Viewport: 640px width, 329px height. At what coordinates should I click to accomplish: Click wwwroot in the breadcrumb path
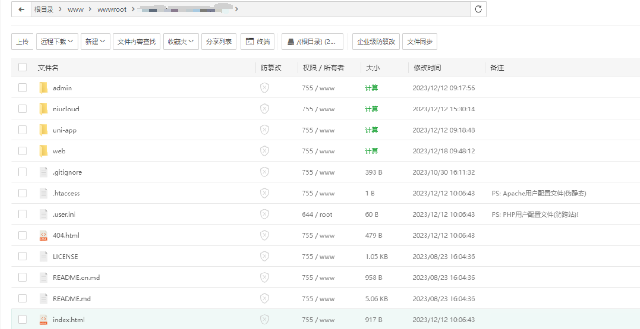pyautogui.click(x=112, y=9)
